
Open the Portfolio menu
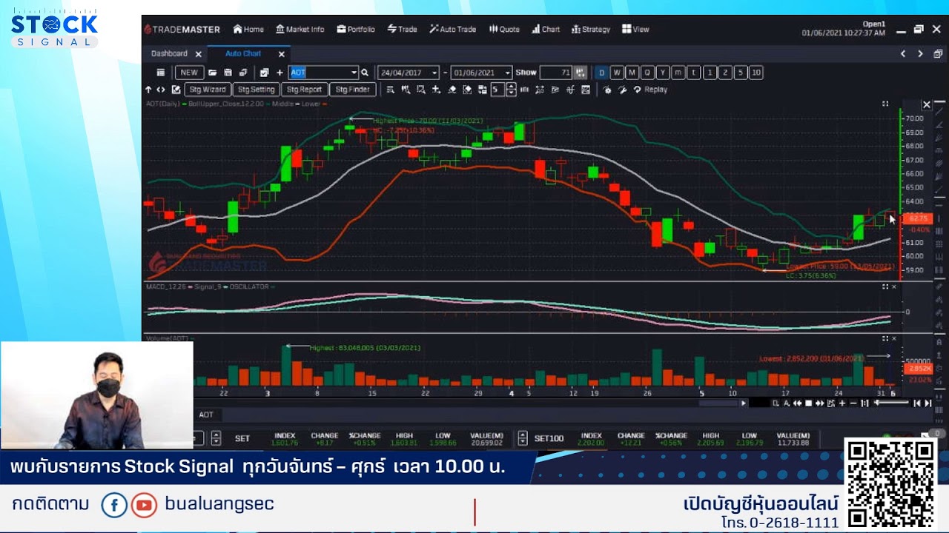pyautogui.click(x=355, y=30)
